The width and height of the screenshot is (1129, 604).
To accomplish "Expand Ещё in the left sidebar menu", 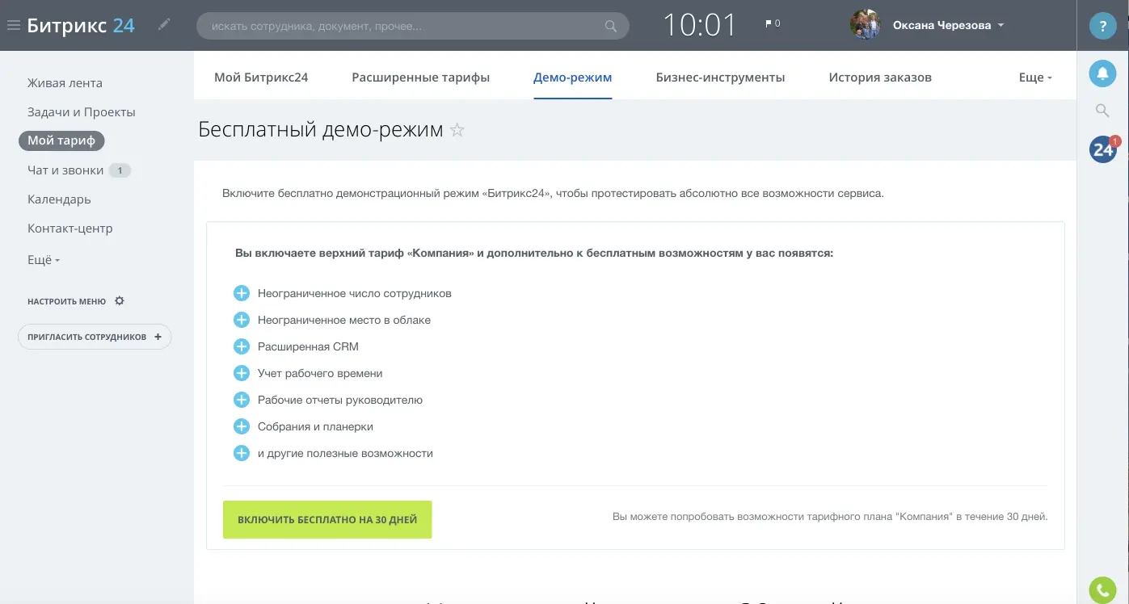I will tap(44, 260).
